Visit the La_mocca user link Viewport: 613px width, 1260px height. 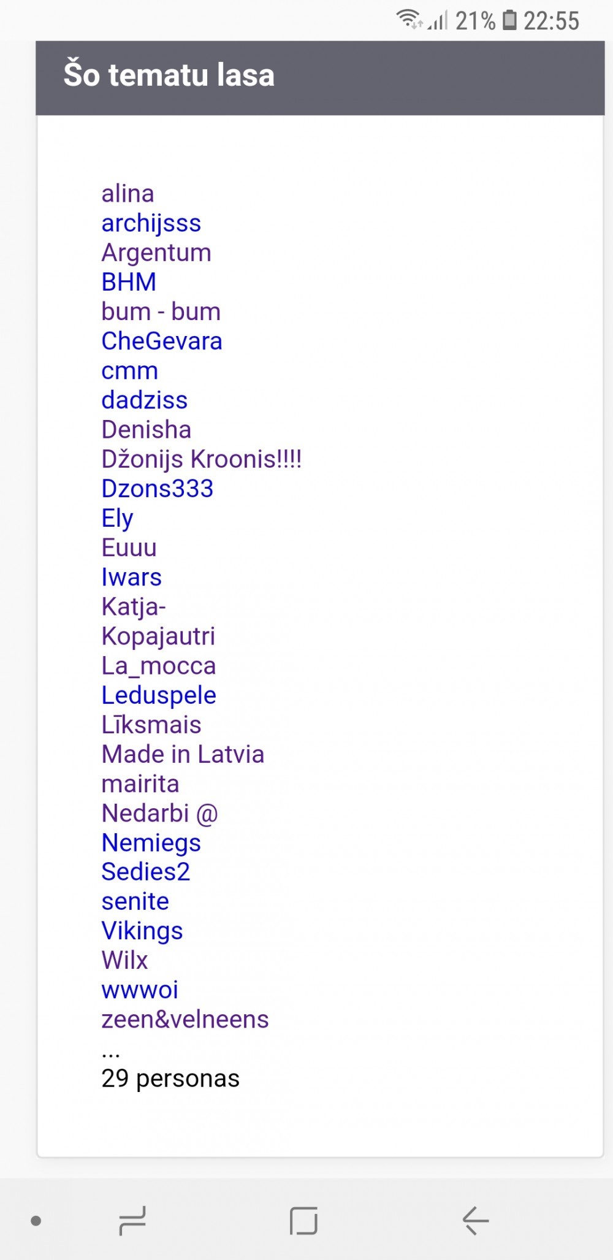pos(159,666)
